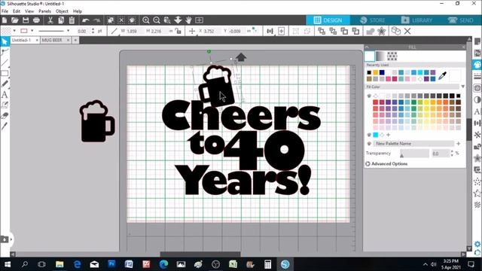Redo the last undone action

(97, 20)
